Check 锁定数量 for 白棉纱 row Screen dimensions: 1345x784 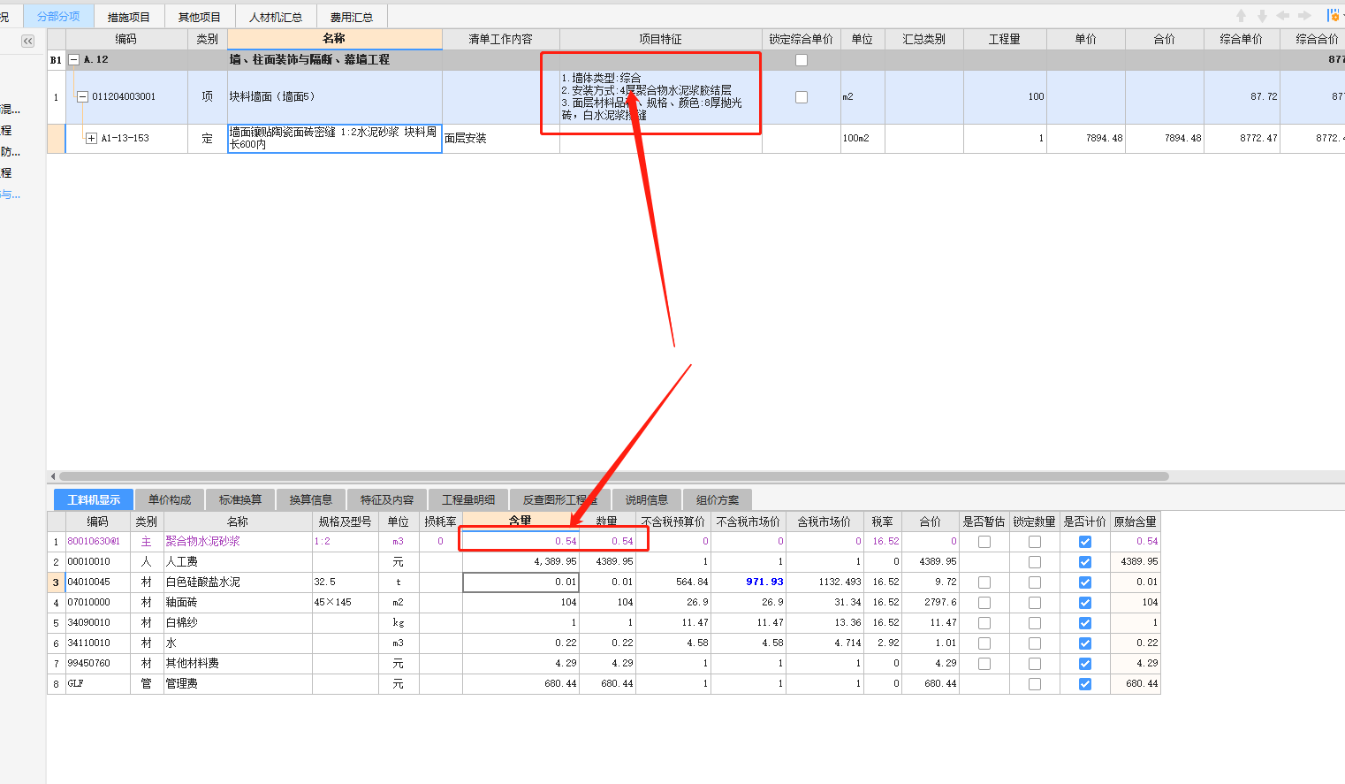(1035, 623)
